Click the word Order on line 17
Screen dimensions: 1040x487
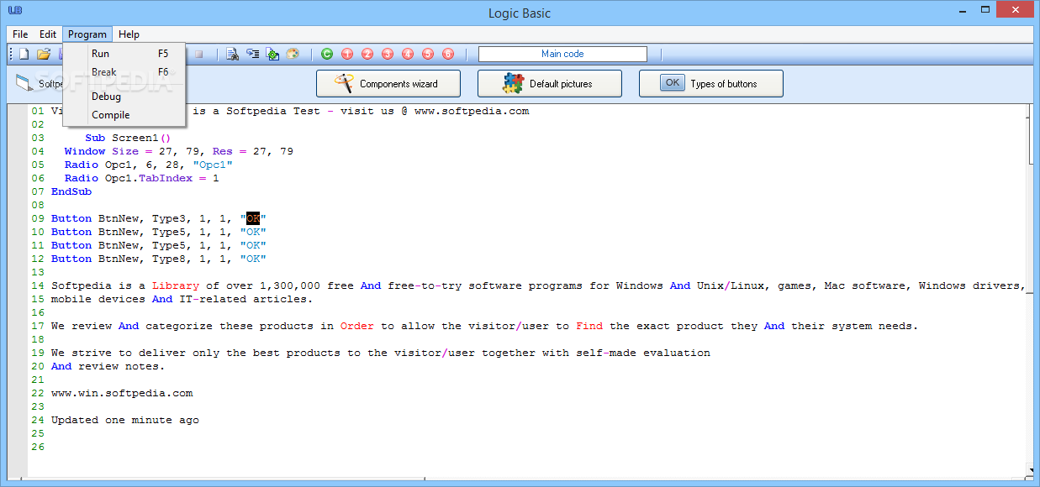coord(357,326)
